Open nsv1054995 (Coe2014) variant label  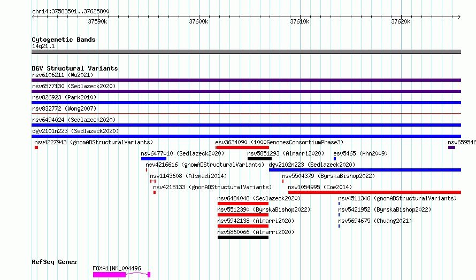[320, 187]
